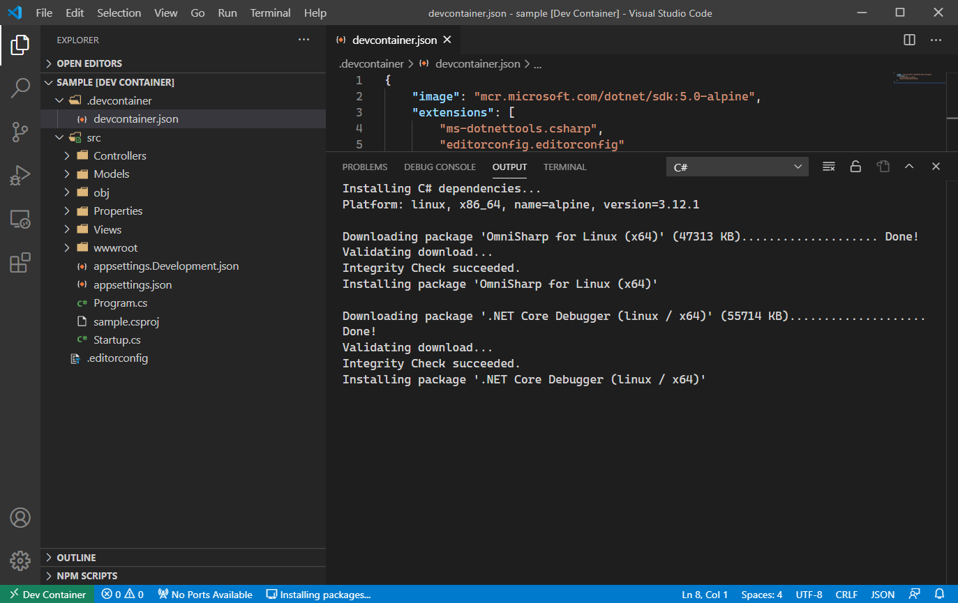
Task: Open the Accounts menu icon
Action: click(x=20, y=518)
